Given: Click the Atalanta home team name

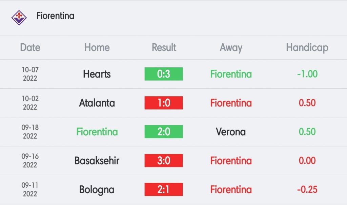Looking at the screenshot, I should coord(97,103).
